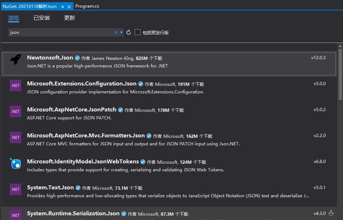
Task: Select the Newtonsoft.Json package name
Action: [50, 58]
